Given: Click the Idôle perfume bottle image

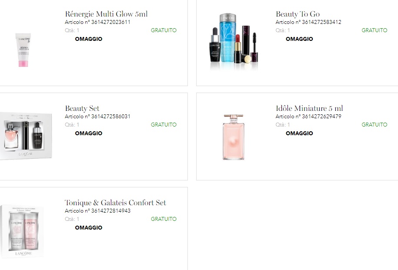Looking at the screenshot, I should tap(234, 137).
